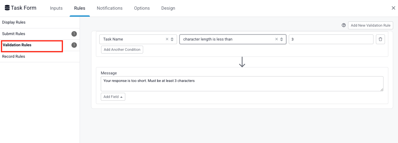Screen dimensions: 398x143
Task: Expand the Task Name field dropdown arrows
Action: [172, 39]
